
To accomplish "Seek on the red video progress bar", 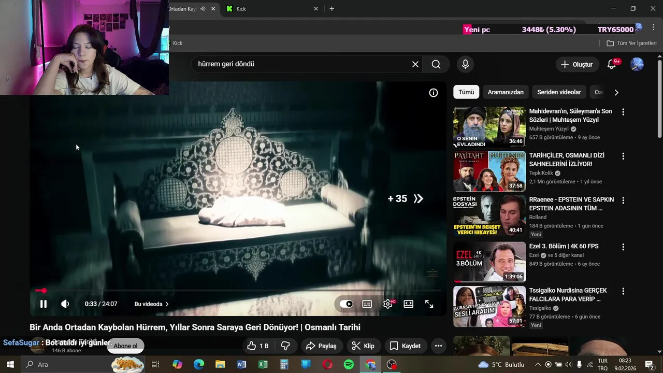I will point(238,291).
